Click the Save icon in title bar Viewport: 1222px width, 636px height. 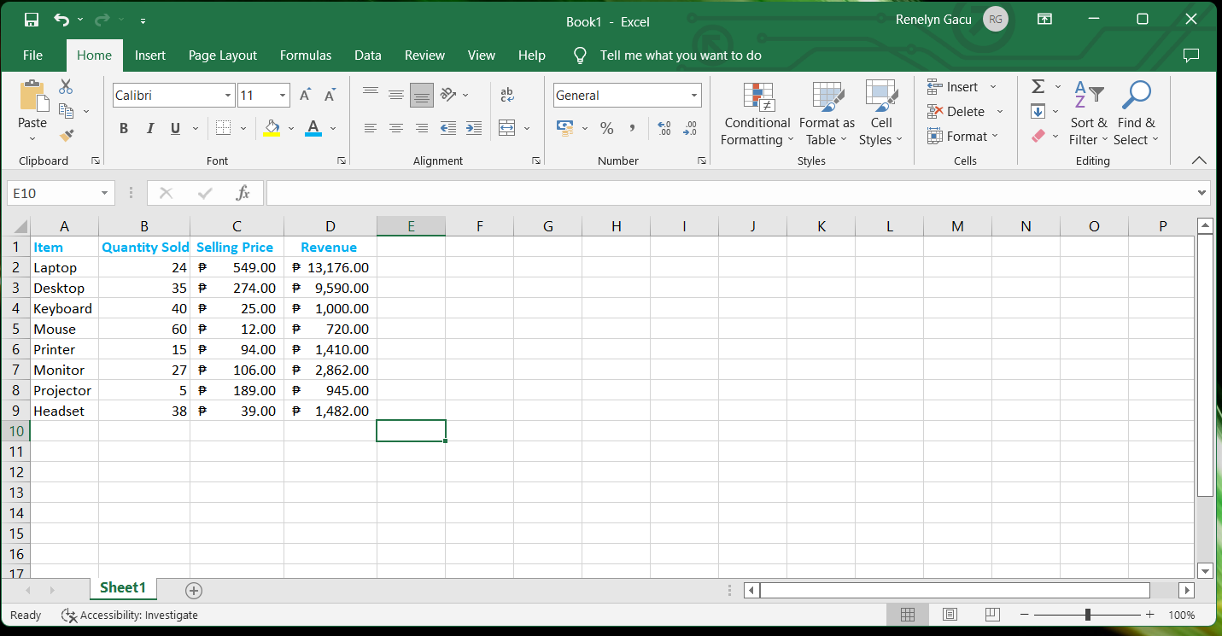point(32,20)
